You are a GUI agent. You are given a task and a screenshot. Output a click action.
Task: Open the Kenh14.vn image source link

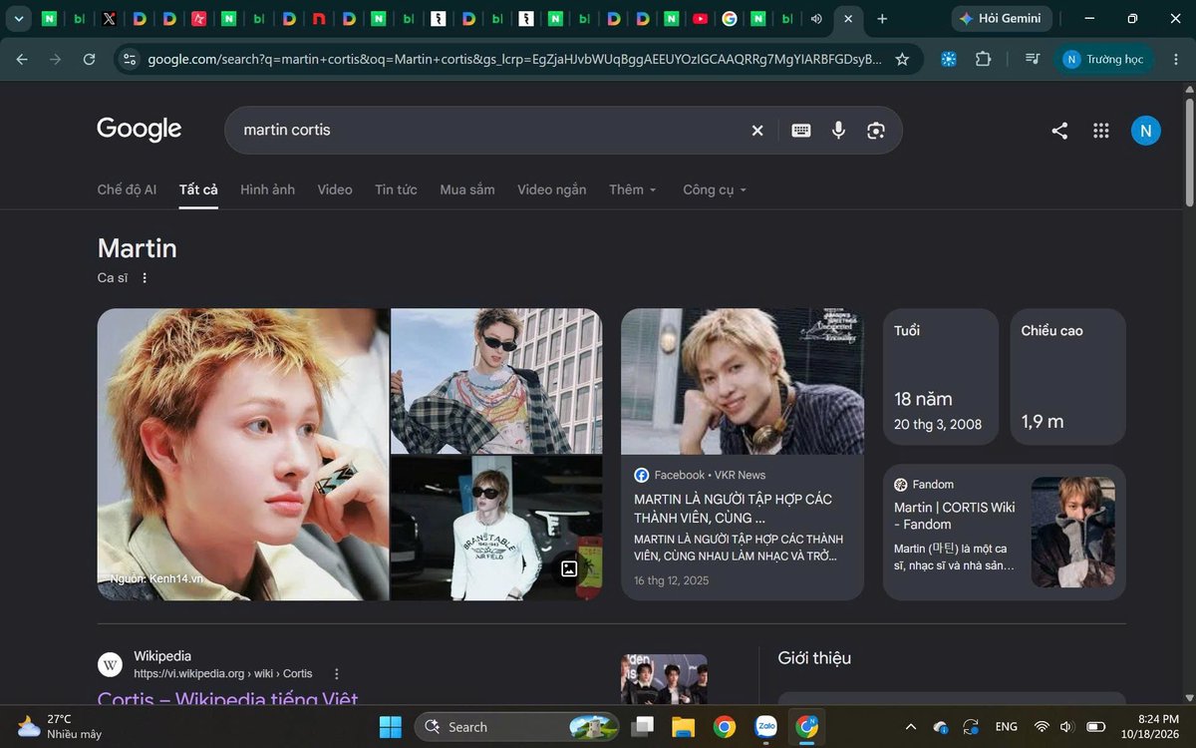tap(157, 578)
